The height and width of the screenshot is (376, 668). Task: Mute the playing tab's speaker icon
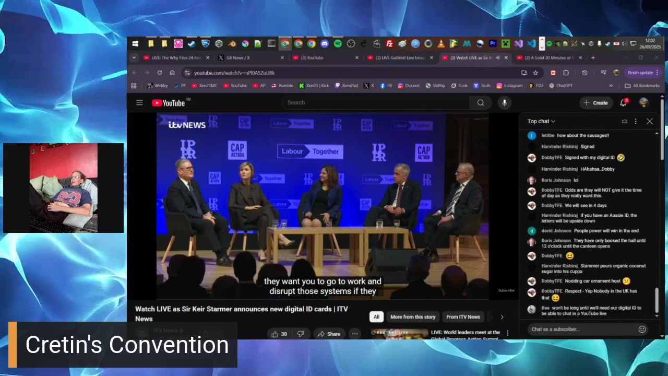[x=497, y=57]
